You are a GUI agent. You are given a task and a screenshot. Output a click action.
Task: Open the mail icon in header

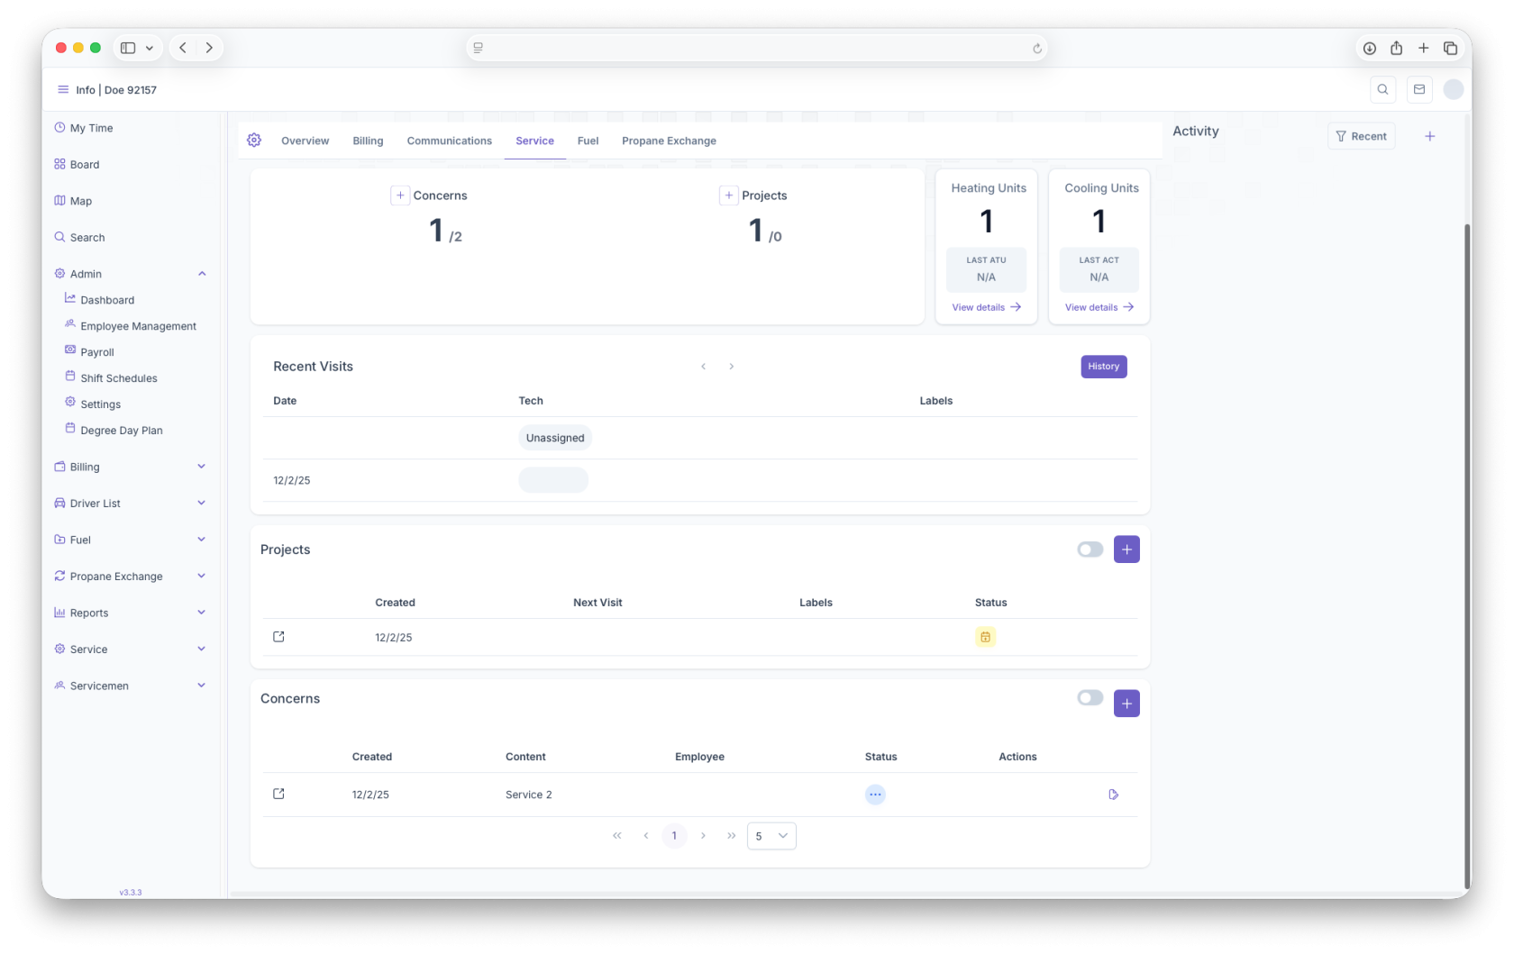click(1419, 89)
